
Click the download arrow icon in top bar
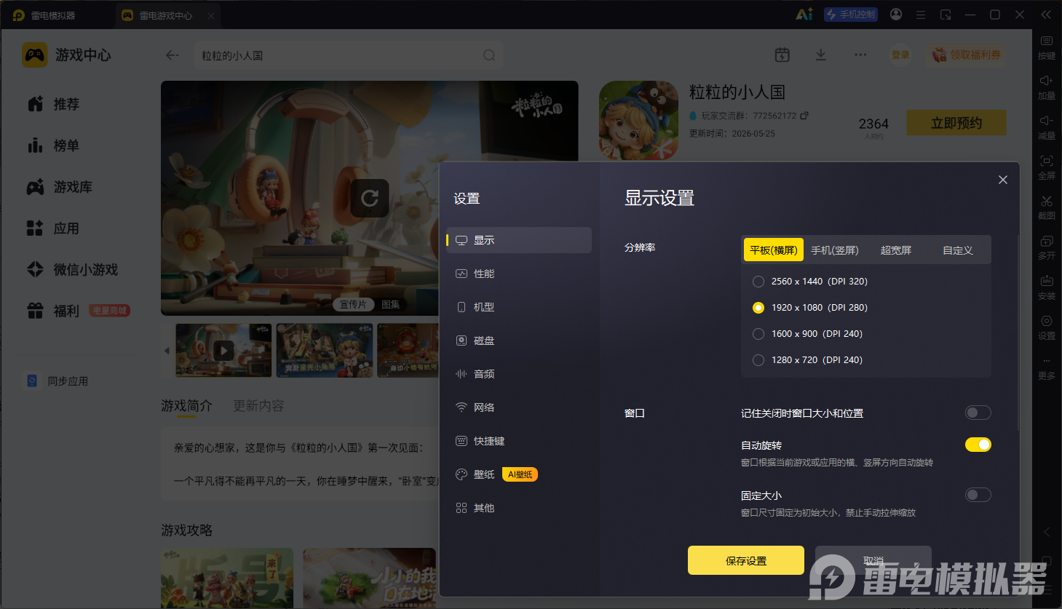(x=820, y=55)
